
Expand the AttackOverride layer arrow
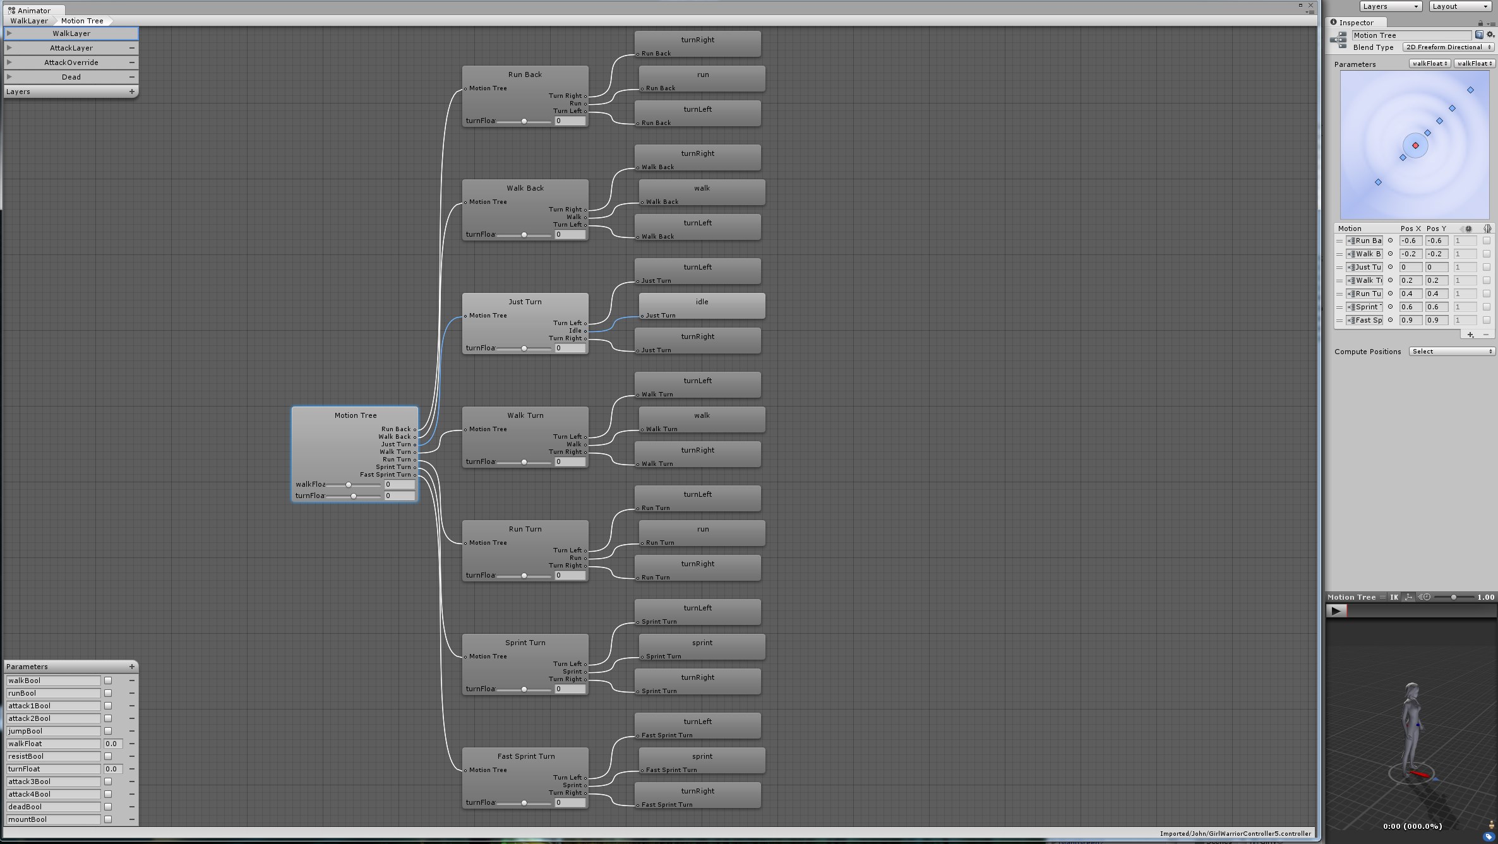tap(9, 62)
